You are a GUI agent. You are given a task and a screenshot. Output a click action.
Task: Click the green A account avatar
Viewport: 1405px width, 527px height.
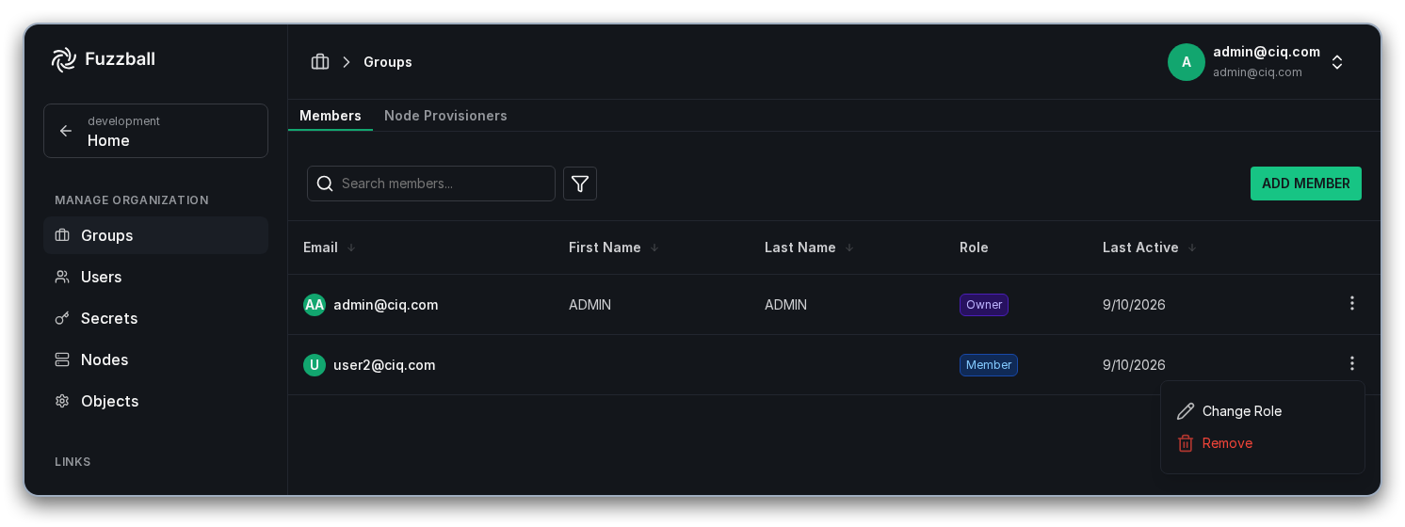pos(1187,62)
